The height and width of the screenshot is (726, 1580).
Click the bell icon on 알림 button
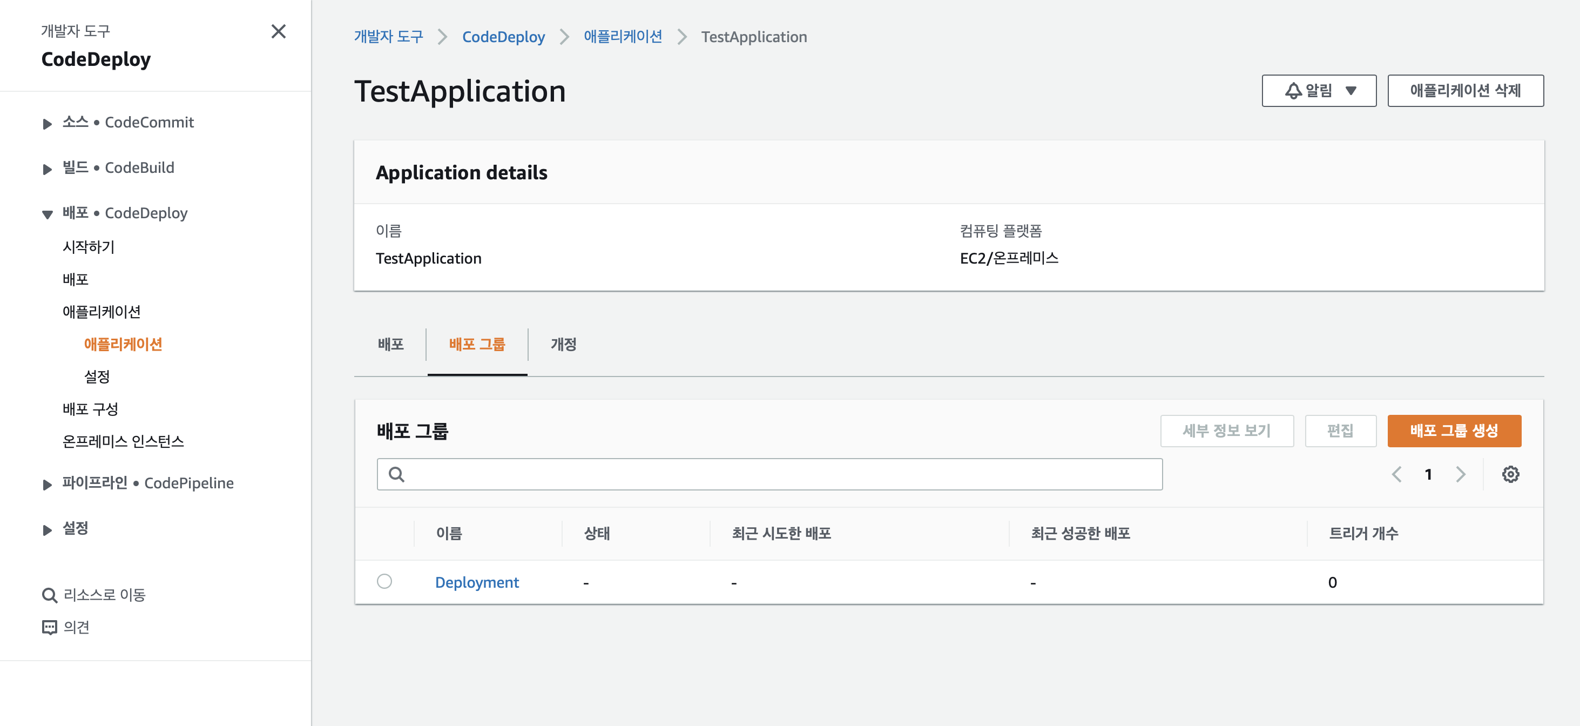(1294, 91)
